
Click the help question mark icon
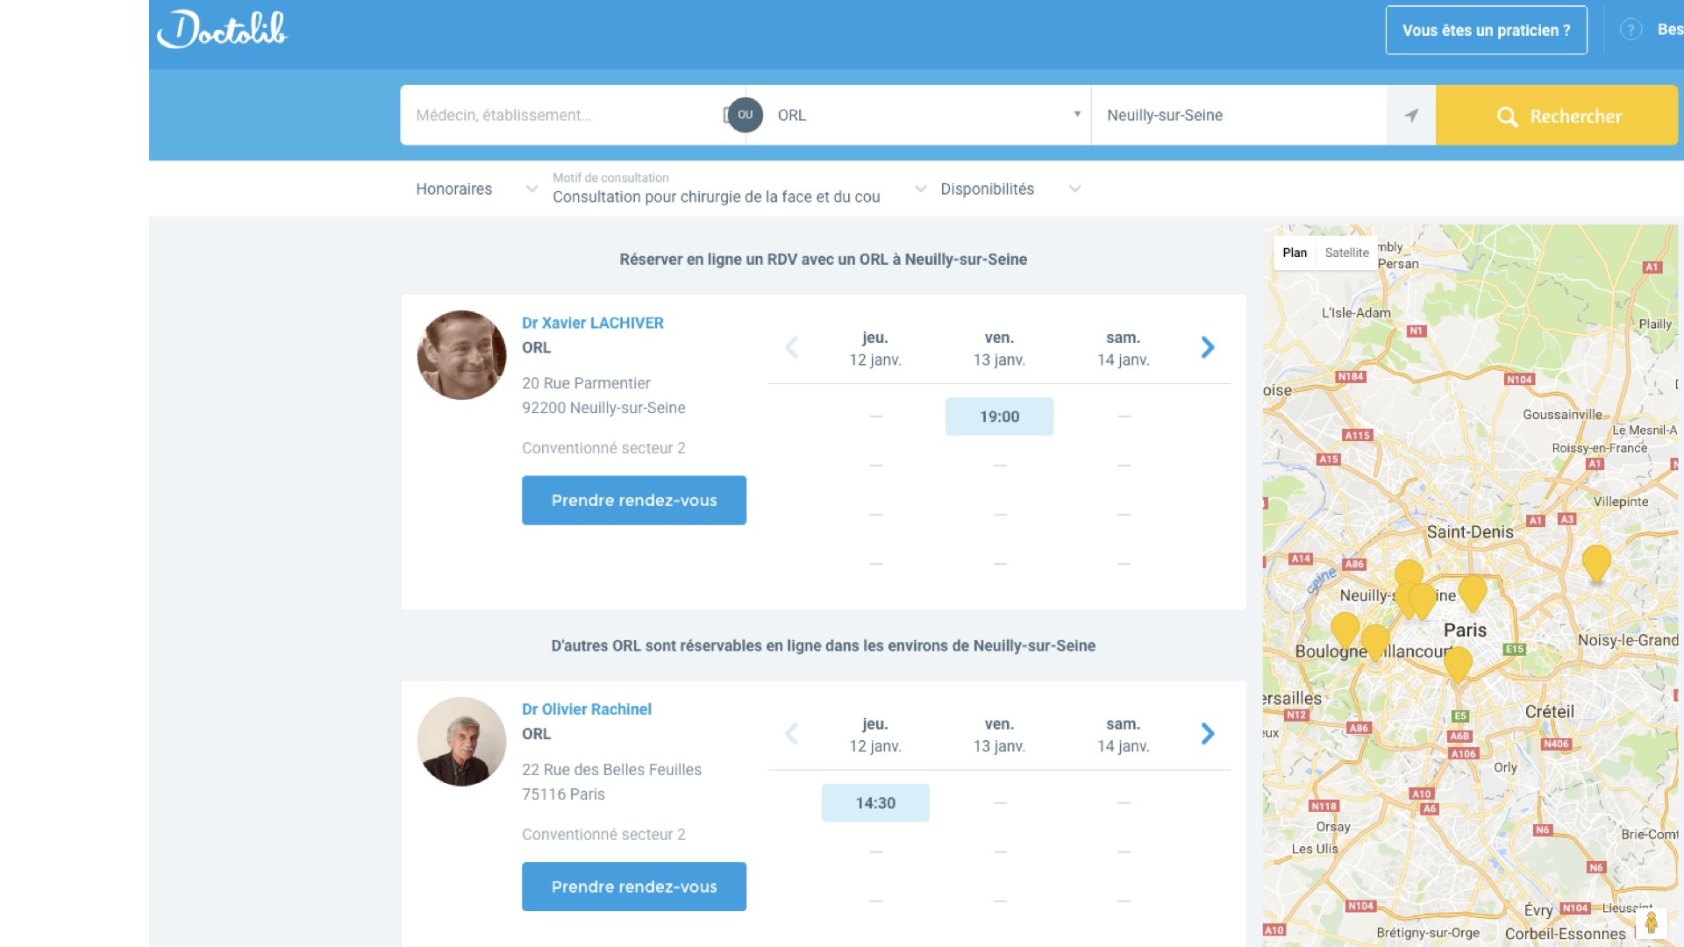coord(1630,30)
